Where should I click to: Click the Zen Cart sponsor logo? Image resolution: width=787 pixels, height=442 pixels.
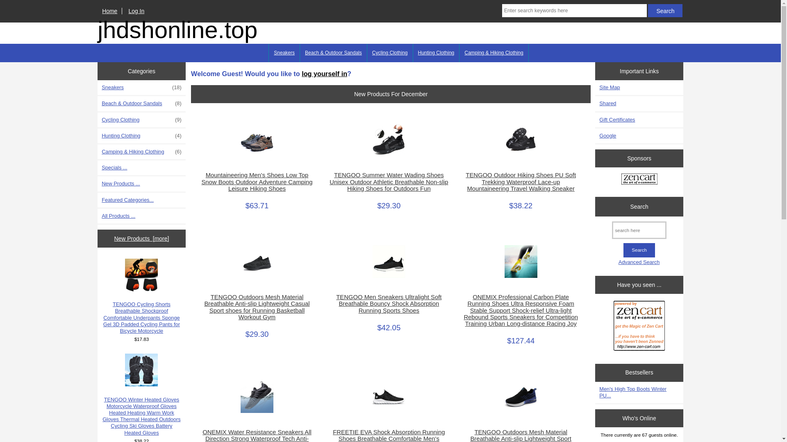click(639, 179)
